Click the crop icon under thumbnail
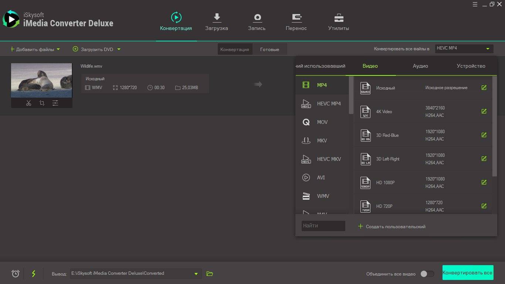The image size is (505, 284). pyautogui.click(x=42, y=103)
